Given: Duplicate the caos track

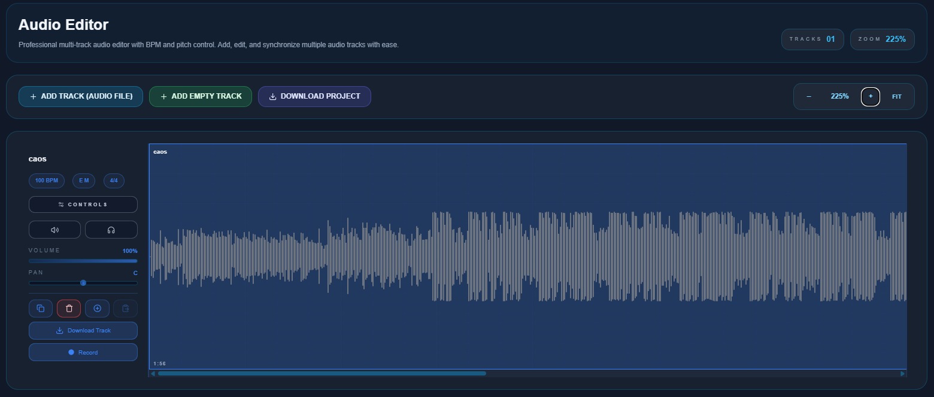Looking at the screenshot, I should click(40, 308).
